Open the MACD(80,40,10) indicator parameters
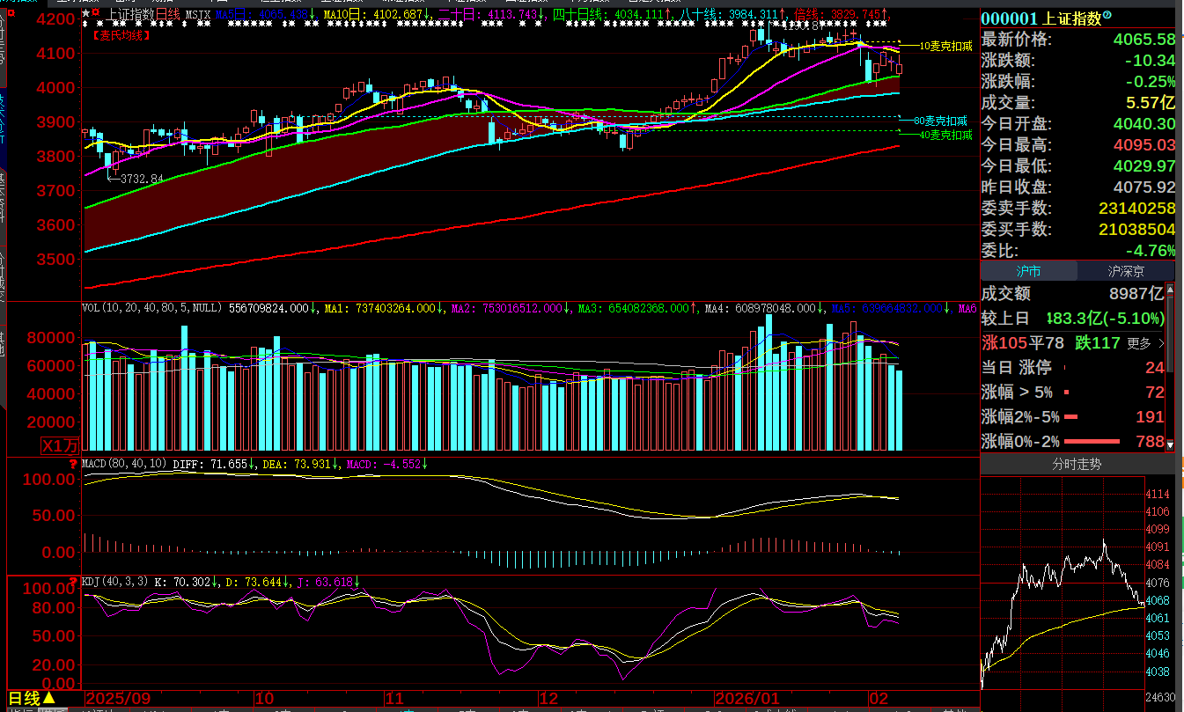1184x712 pixels. (x=123, y=463)
